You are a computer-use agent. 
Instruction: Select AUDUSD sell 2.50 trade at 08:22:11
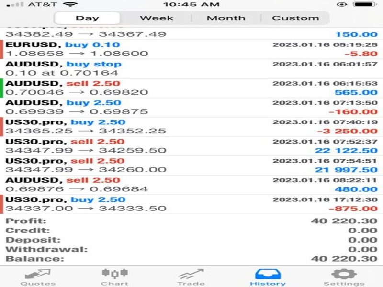[x=191, y=185]
